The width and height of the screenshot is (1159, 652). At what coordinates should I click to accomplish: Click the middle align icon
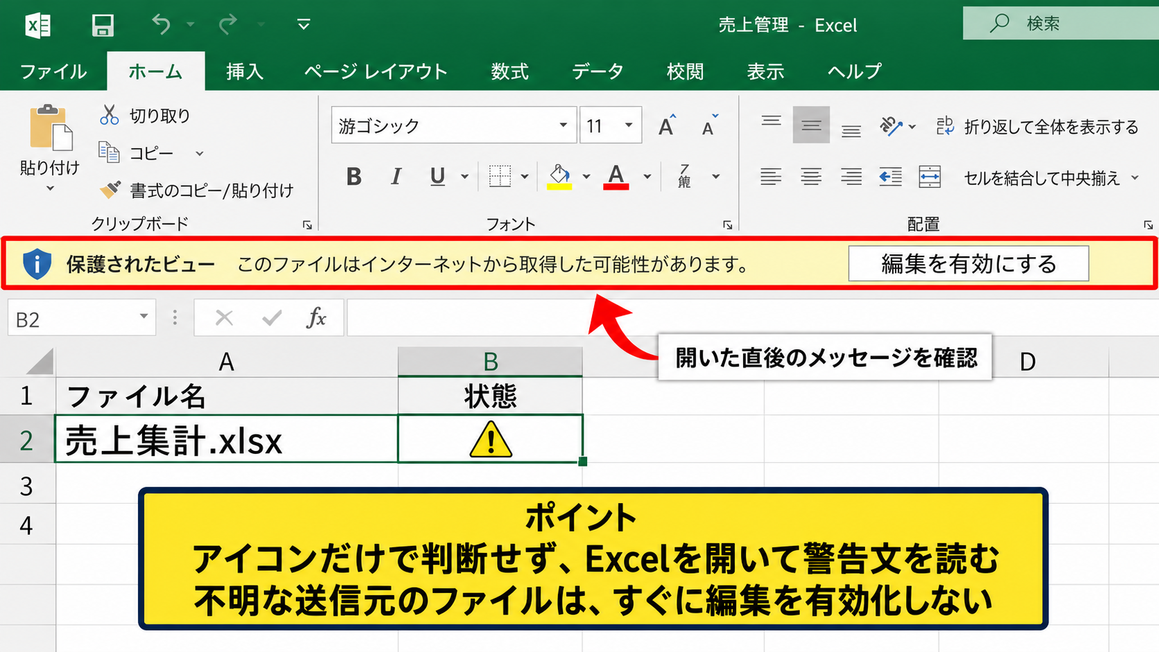811,125
